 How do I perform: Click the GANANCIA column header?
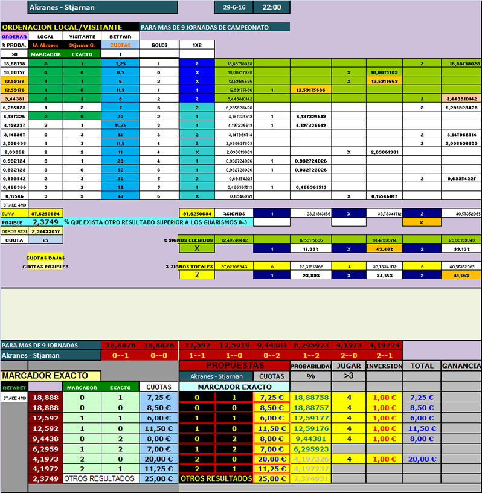(461, 366)
